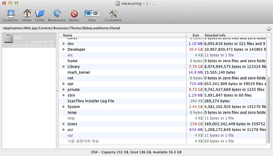Click the OSX capacity status bar text
This screenshot has height=156, width=273.
click(136, 152)
